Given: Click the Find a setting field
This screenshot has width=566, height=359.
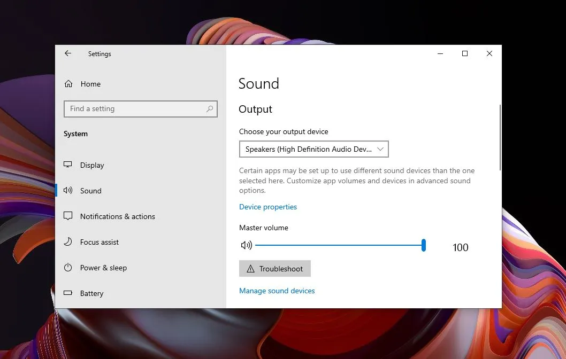Looking at the screenshot, I should 136,109.
